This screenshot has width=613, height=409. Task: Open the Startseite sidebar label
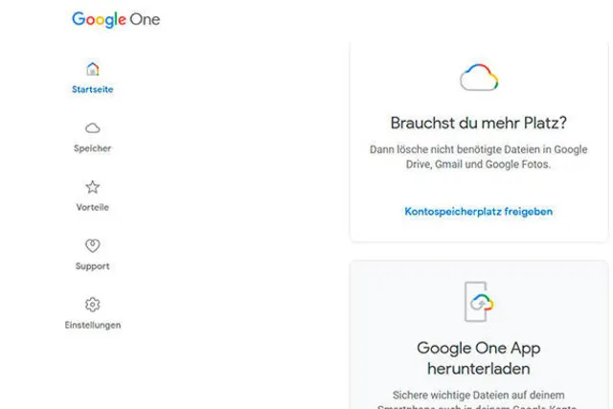pyautogui.click(x=93, y=90)
